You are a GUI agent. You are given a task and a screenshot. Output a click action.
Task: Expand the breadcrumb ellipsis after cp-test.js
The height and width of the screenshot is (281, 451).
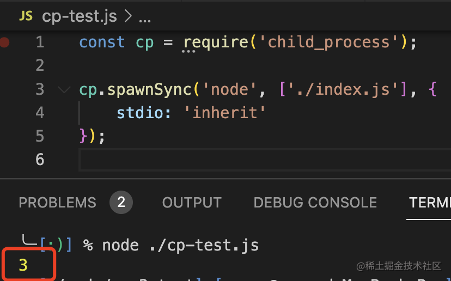(145, 17)
